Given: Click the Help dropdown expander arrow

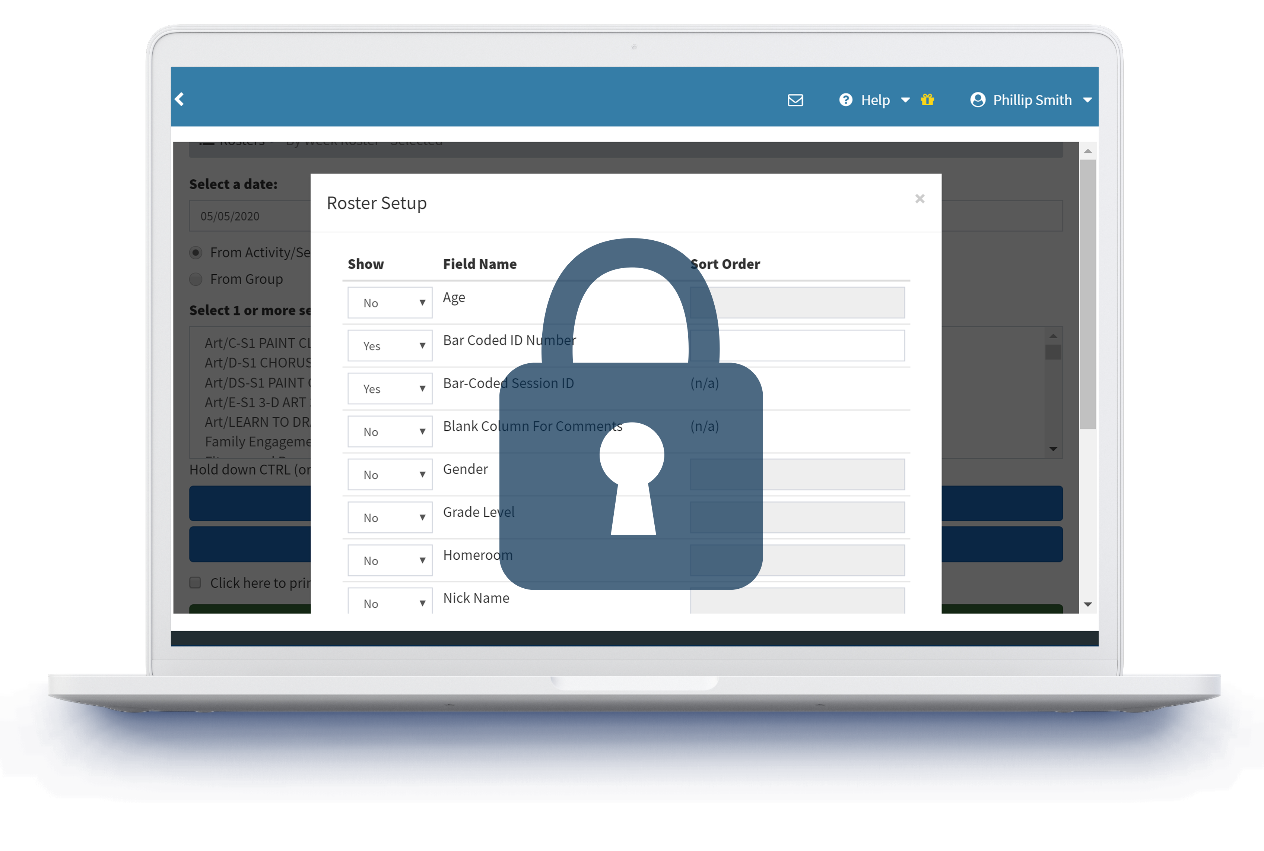Looking at the screenshot, I should 905,100.
